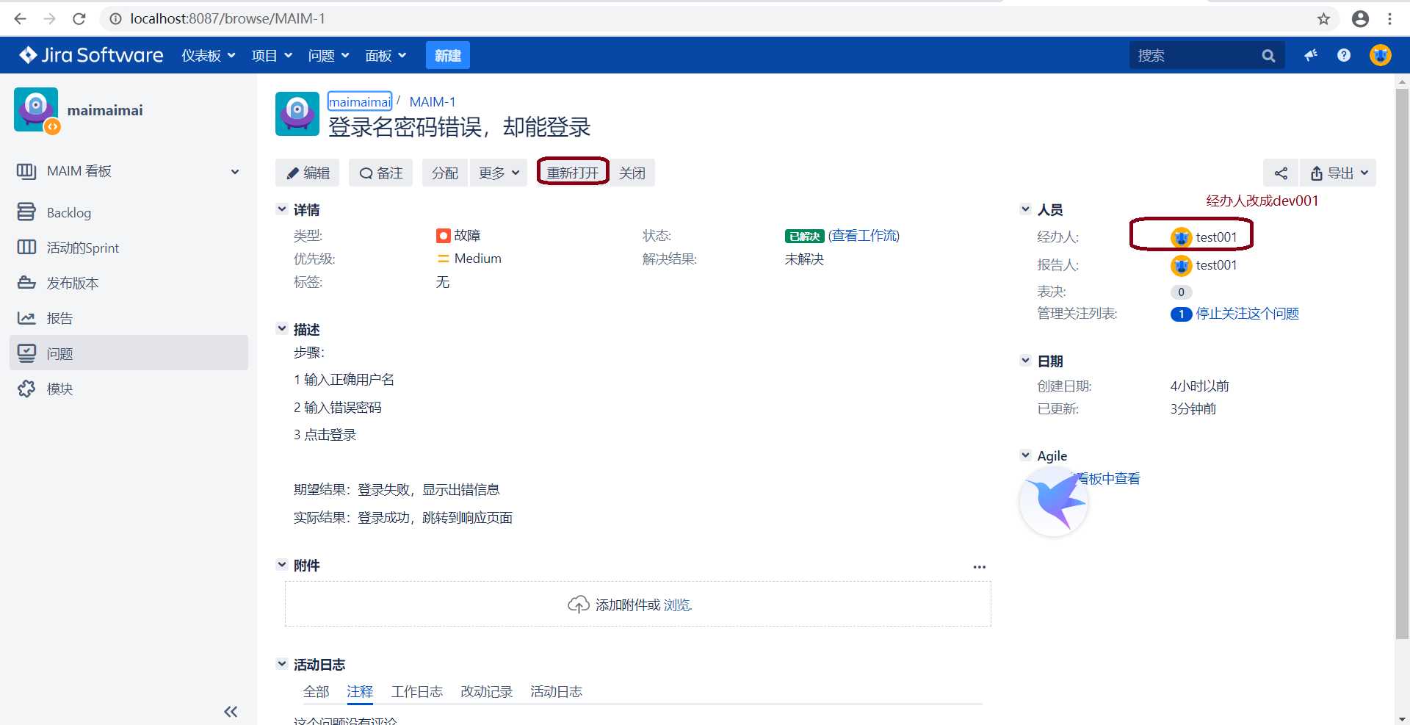Open the 项目 dropdown menu
This screenshot has height=725, width=1410.
pos(272,55)
